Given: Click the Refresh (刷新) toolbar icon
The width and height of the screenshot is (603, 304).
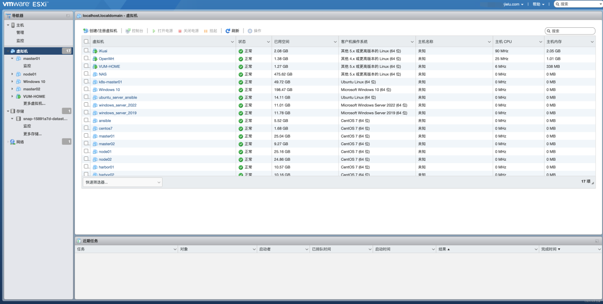Looking at the screenshot, I should click(228, 31).
